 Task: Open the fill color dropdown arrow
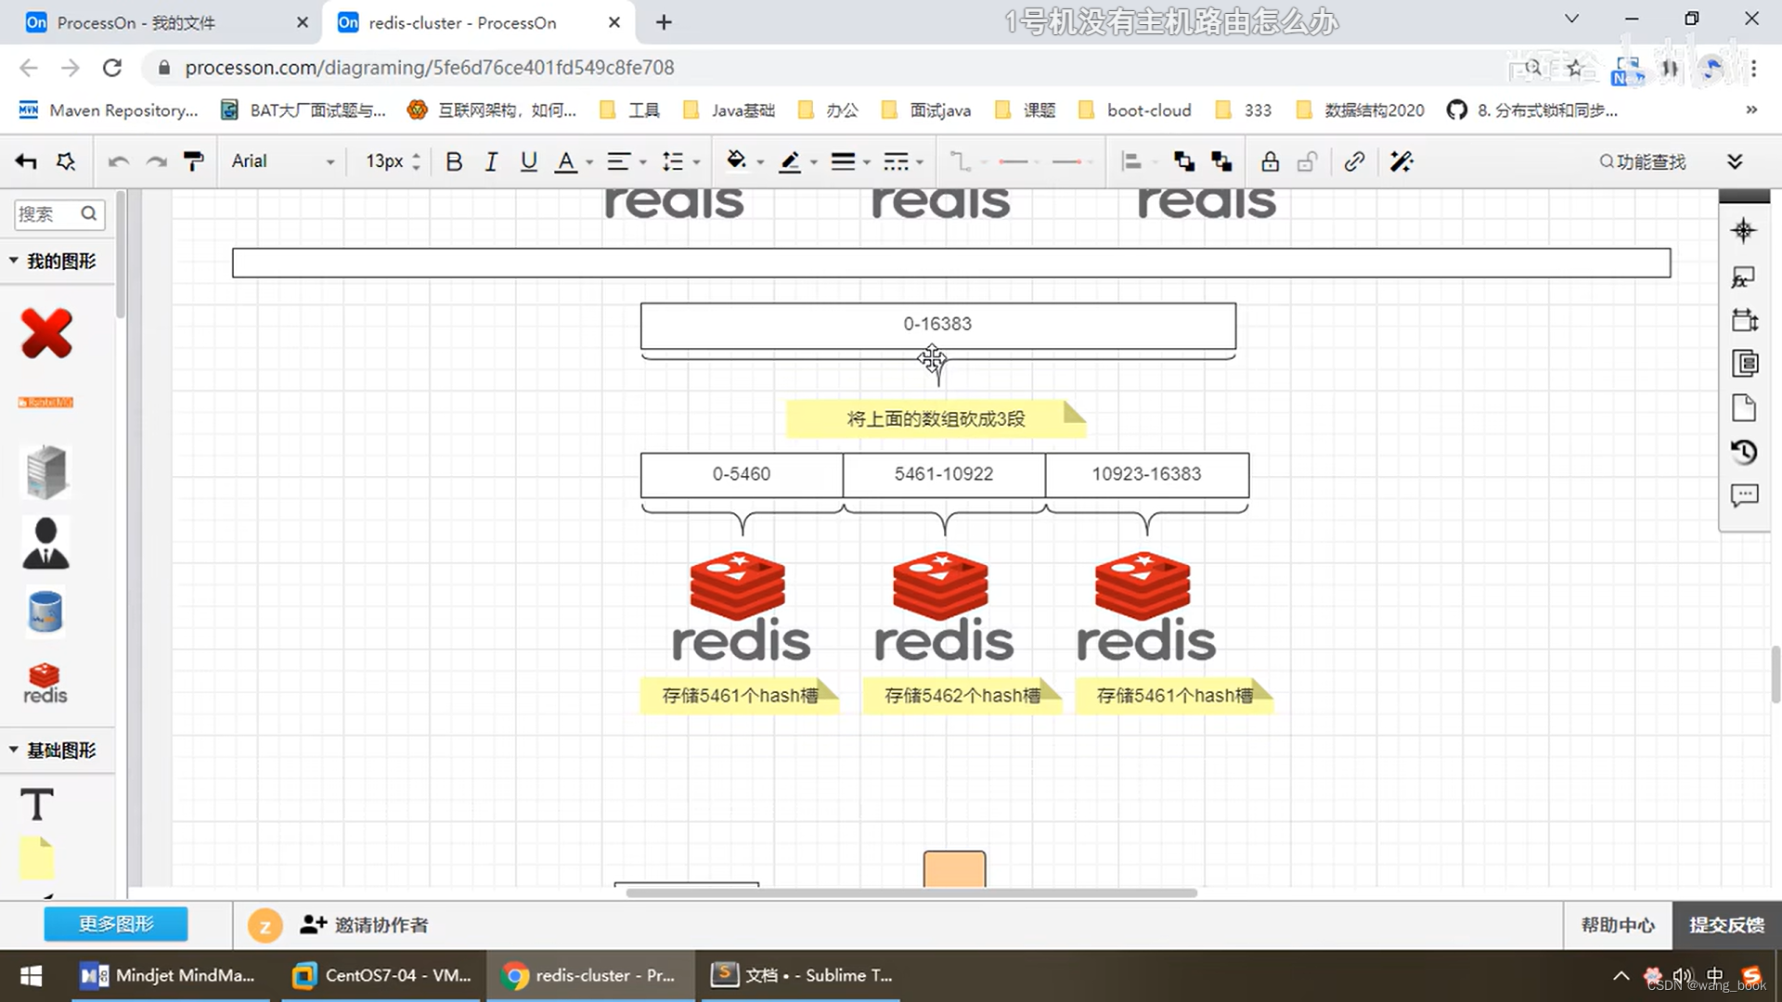tap(760, 162)
